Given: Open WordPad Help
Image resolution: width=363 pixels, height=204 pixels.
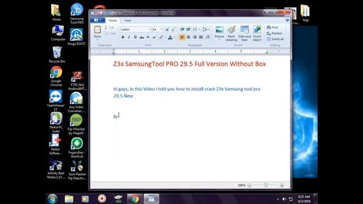Looking at the screenshot, I should (x=288, y=20).
